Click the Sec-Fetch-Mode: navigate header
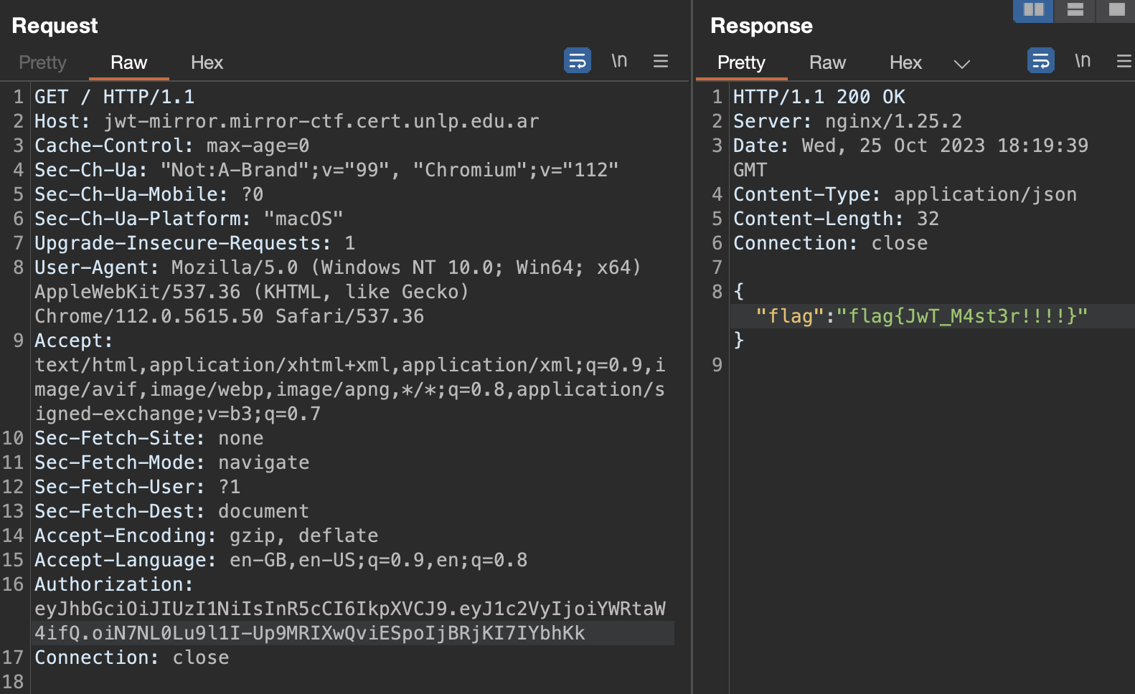The width and height of the screenshot is (1135, 694). click(172, 462)
